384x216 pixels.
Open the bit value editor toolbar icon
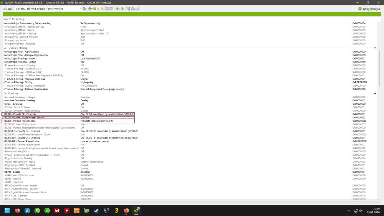137,8
